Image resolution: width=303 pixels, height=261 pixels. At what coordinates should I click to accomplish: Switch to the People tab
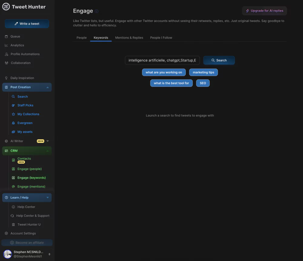tap(82, 38)
